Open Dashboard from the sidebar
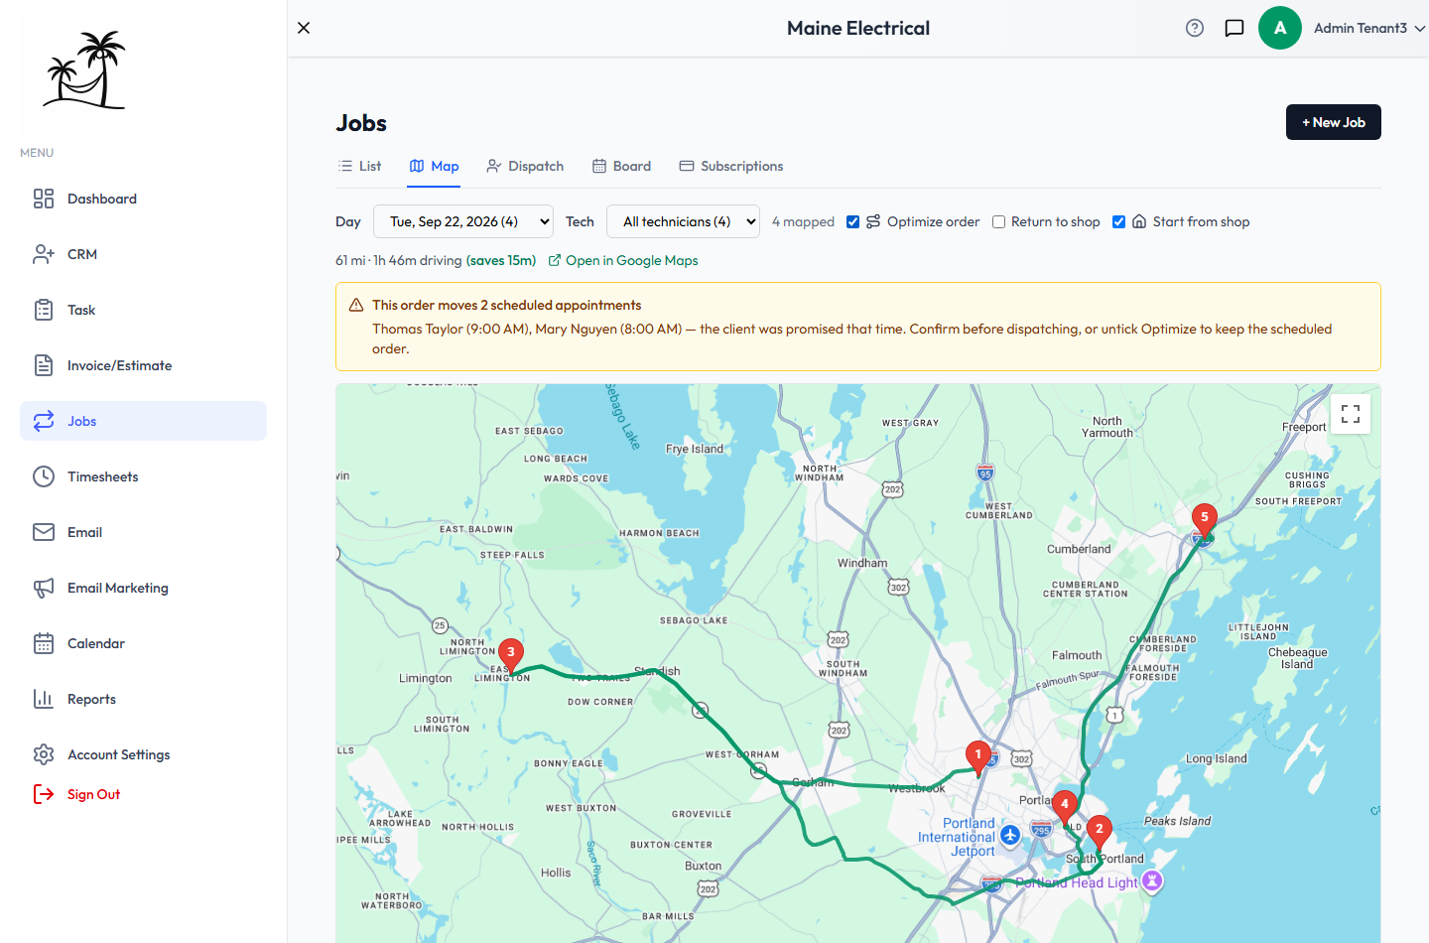 coord(143,199)
